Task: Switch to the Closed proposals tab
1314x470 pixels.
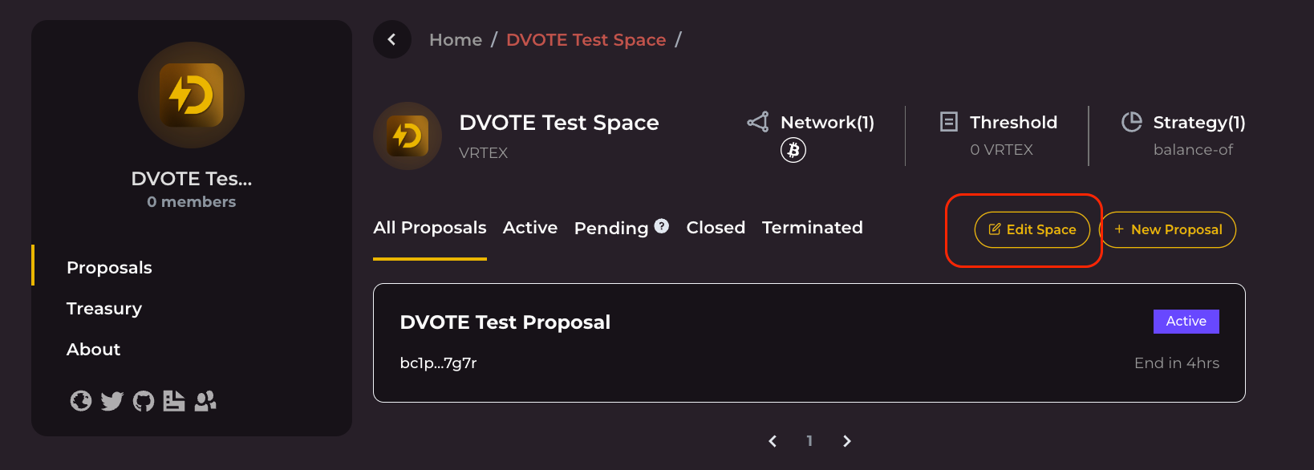Action: pos(716,228)
